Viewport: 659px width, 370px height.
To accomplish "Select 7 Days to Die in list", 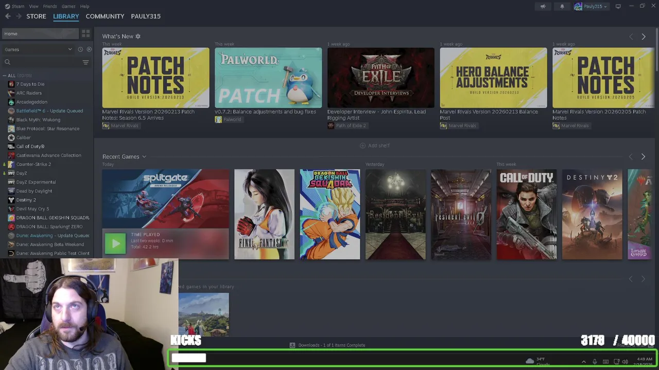I will 30,84.
